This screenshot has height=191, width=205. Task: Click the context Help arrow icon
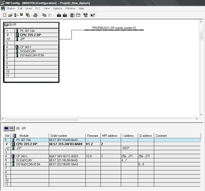pos(93,15)
